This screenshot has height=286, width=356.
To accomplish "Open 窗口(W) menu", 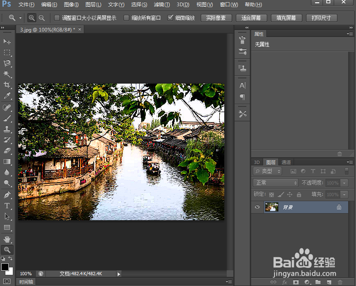I will click(229, 5).
